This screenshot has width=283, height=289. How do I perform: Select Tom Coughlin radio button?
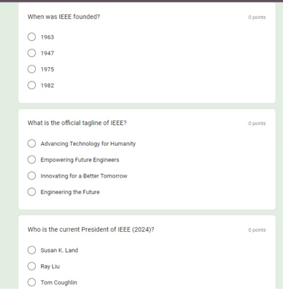point(32,282)
